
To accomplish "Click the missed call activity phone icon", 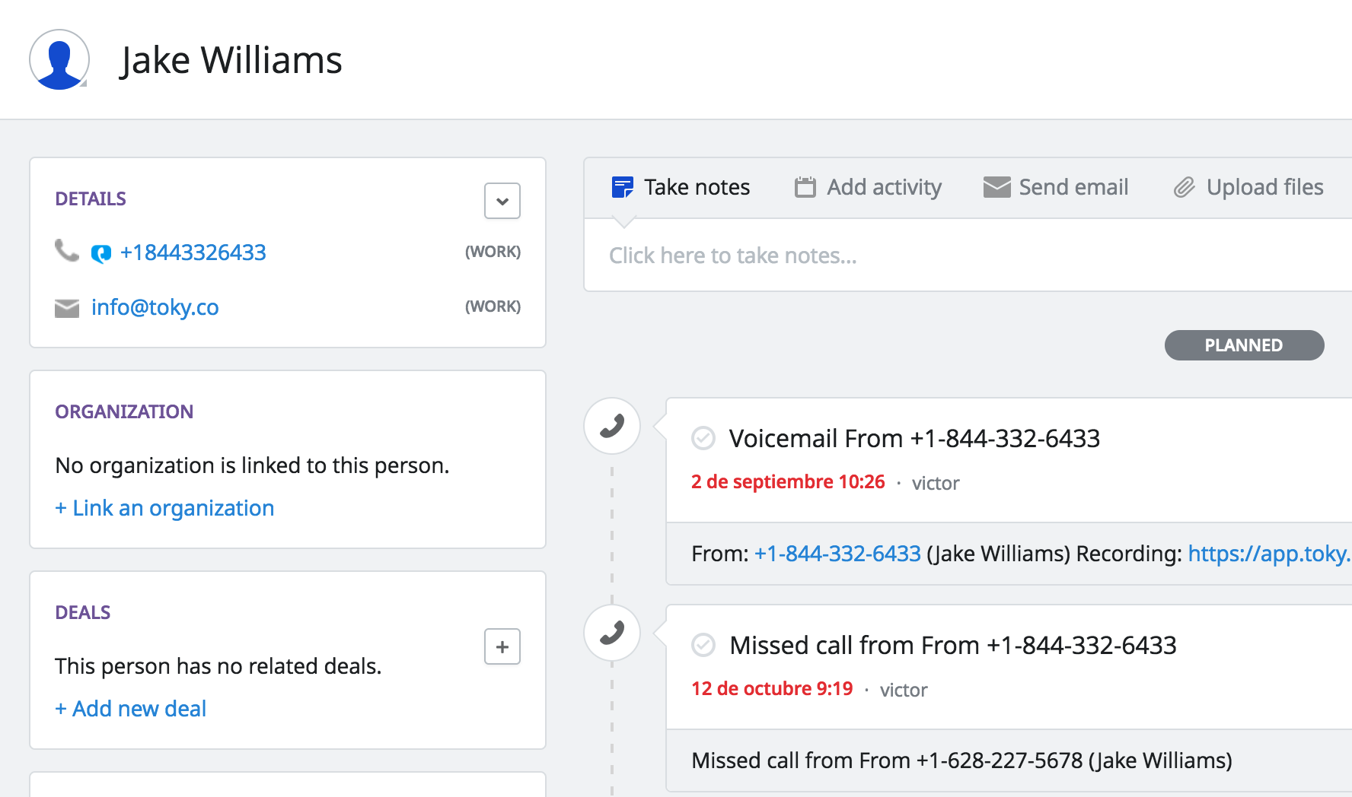I will (x=612, y=633).
